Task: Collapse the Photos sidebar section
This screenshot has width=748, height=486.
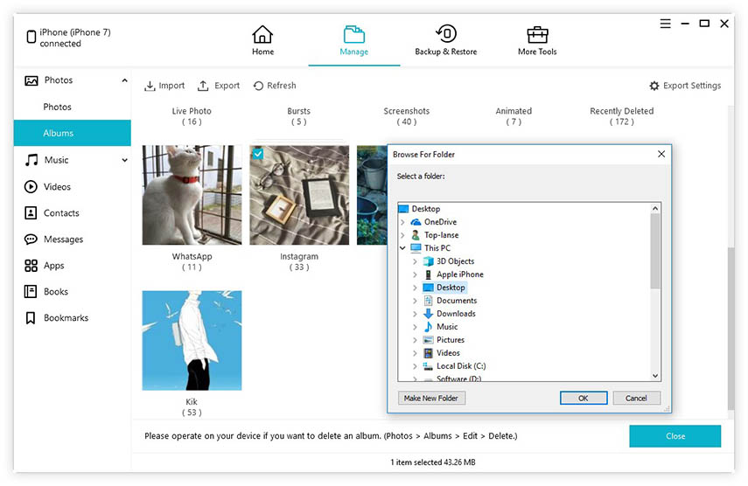Action: click(124, 80)
